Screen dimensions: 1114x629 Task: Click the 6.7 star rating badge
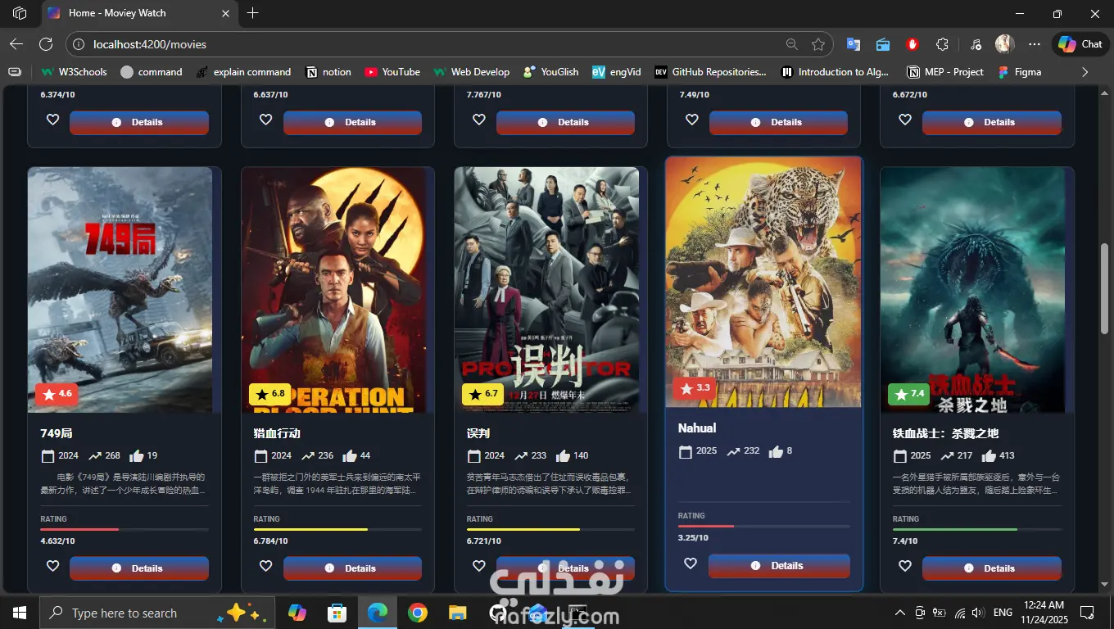(x=482, y=394)
